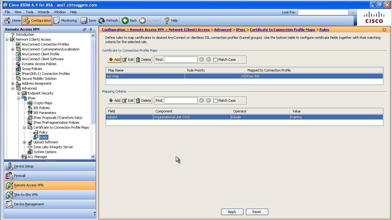
Task: Edit the selected mapping criterion
Action: click(128, 101)
